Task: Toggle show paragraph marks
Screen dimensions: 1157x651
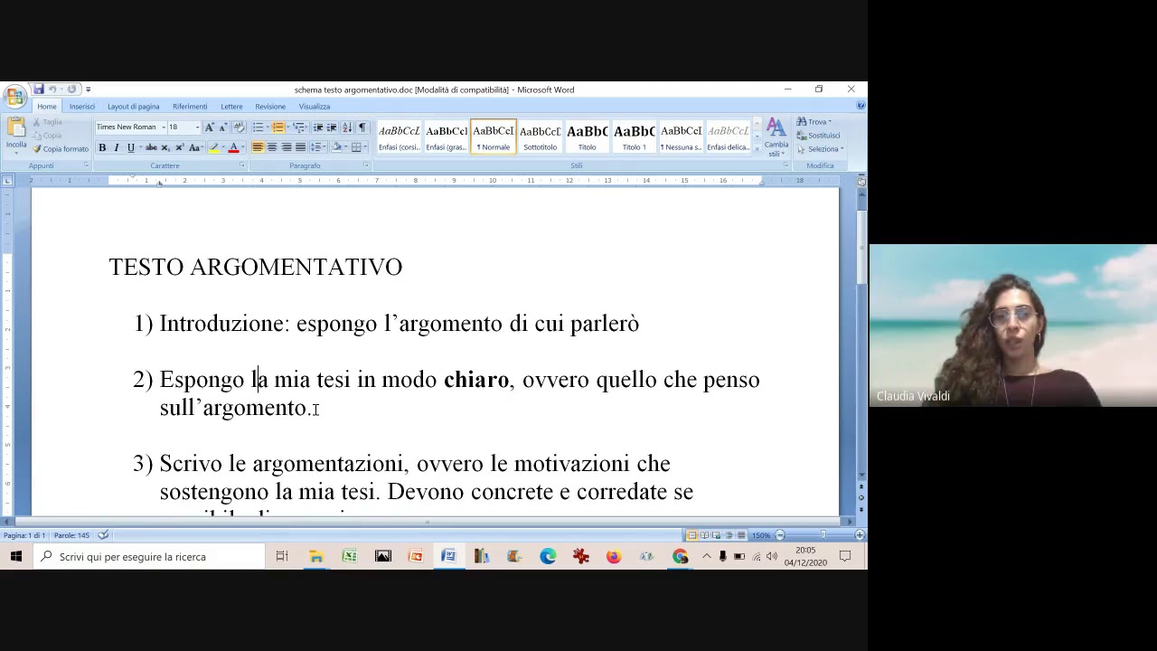Action: pos(362,127)
